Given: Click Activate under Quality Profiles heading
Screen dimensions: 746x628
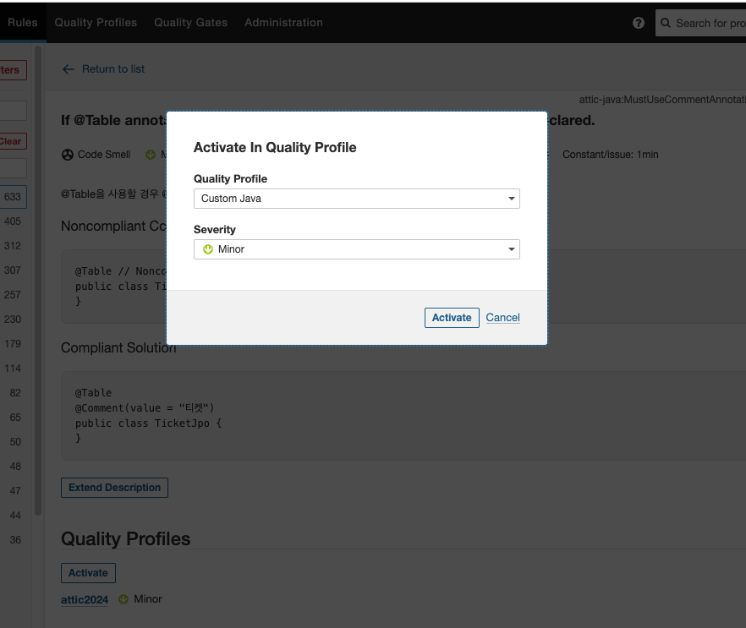Looking at the screenshot, I should coord(88,573).
